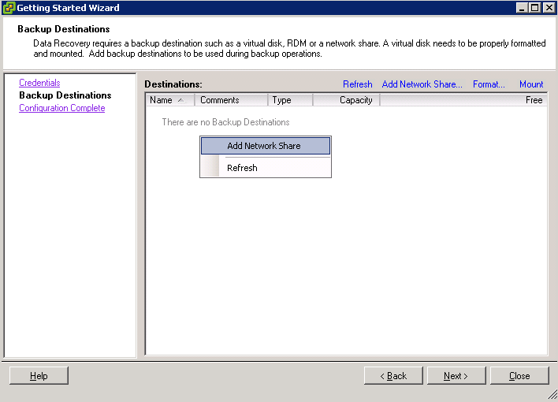The height and width of the screenshot is (402, 558).
Task: Click the Format... link
Action: tap(489, 84)
